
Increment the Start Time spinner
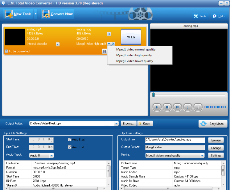tap(51, 139)
